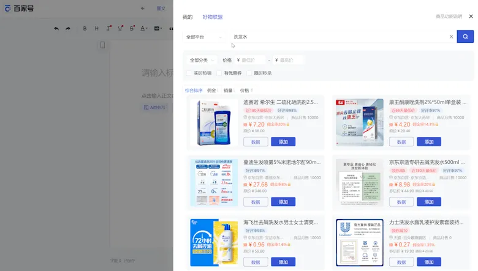Click the blue search magnifier button
478x271 pixels.
(465, 37)
